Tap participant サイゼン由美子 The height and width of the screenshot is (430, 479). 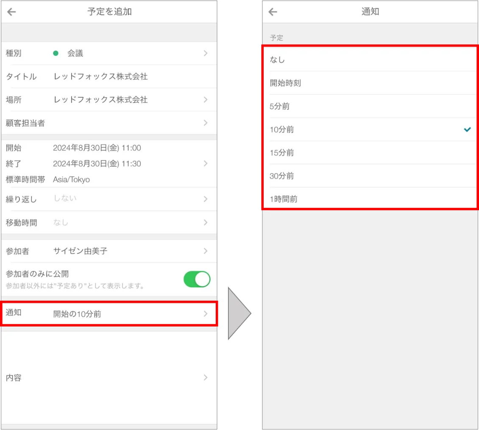click(81, 251)
